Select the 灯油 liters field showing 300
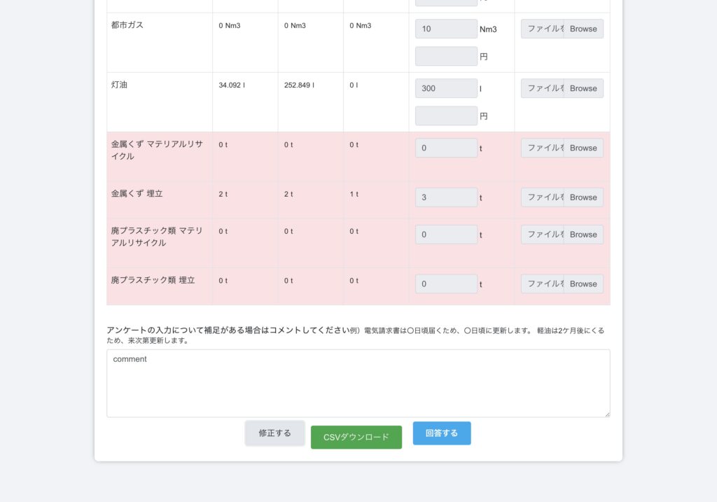The width and height of the screenshot is (717, 502). 446,88
